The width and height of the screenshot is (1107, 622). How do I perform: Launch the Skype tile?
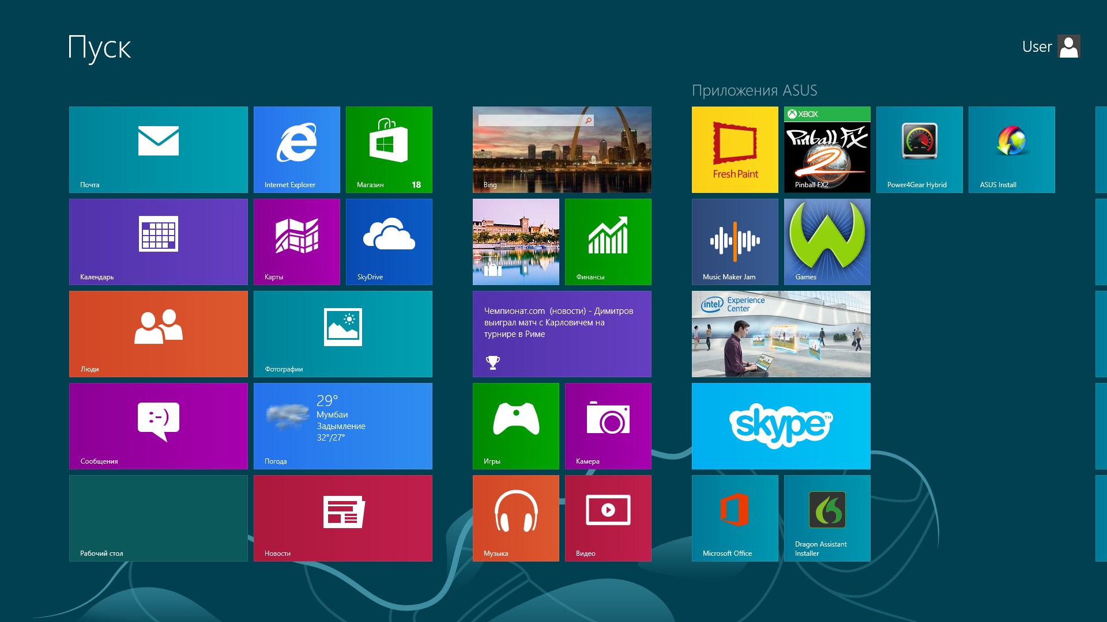point(781,426)
